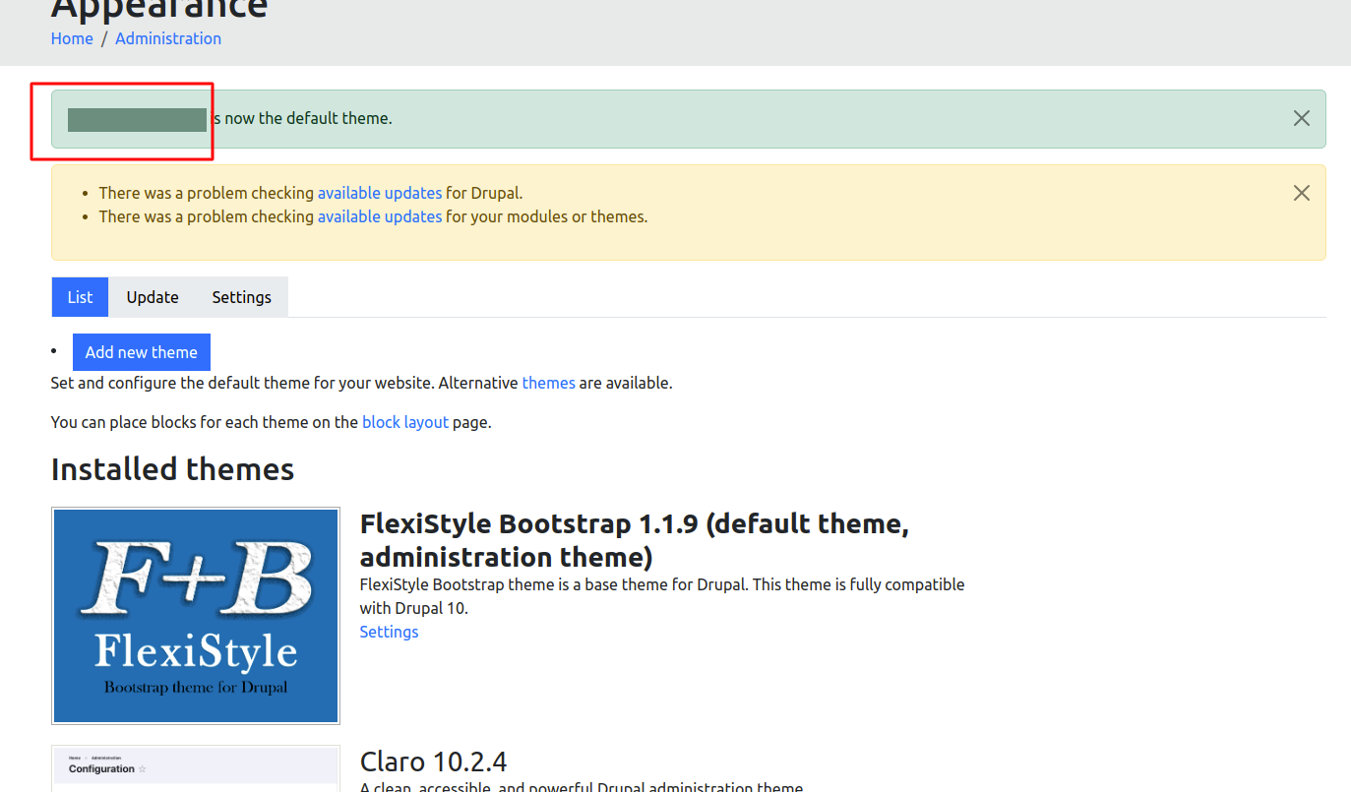1351x792 pixels.
Task: Open the Settings tab
Action: 241,297
